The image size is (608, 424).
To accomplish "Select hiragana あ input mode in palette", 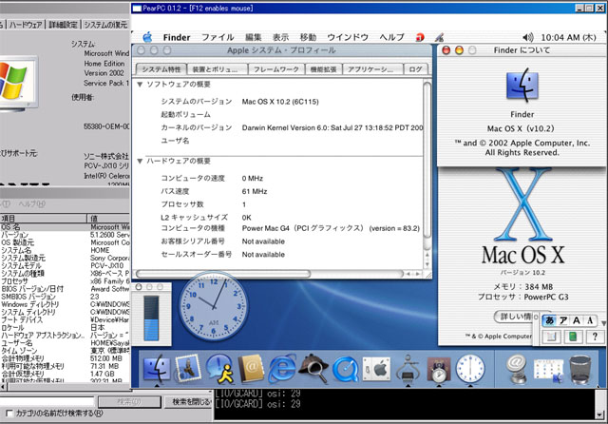I will click(x=550, y=320).
